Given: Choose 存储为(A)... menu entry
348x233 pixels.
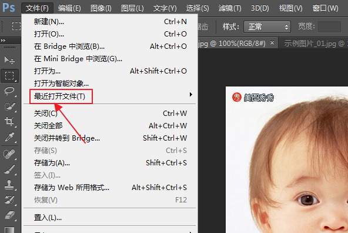Looking at the screenshot, I should 110,163.
